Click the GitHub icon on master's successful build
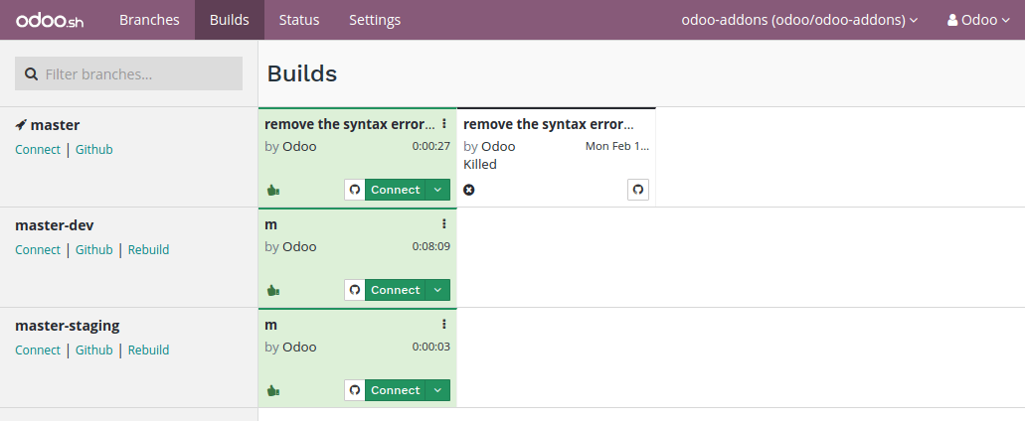This screenshot has width=1025, height=421. click(x=354, y=190)
